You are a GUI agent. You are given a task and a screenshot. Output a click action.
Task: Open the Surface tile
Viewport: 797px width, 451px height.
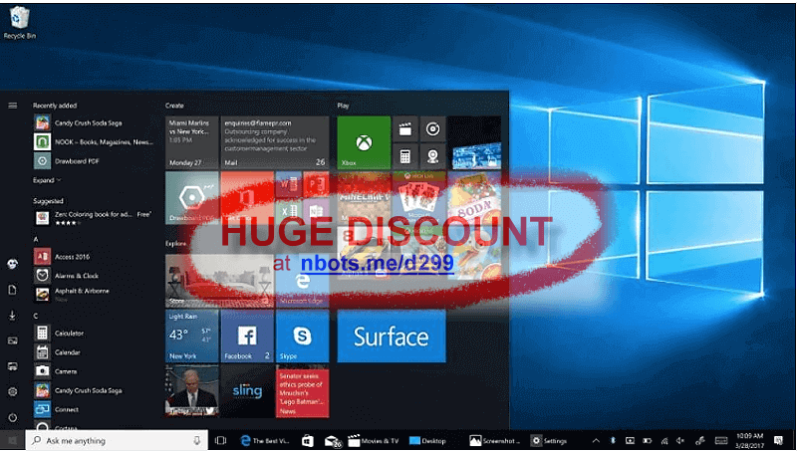[x=392, y=336]
